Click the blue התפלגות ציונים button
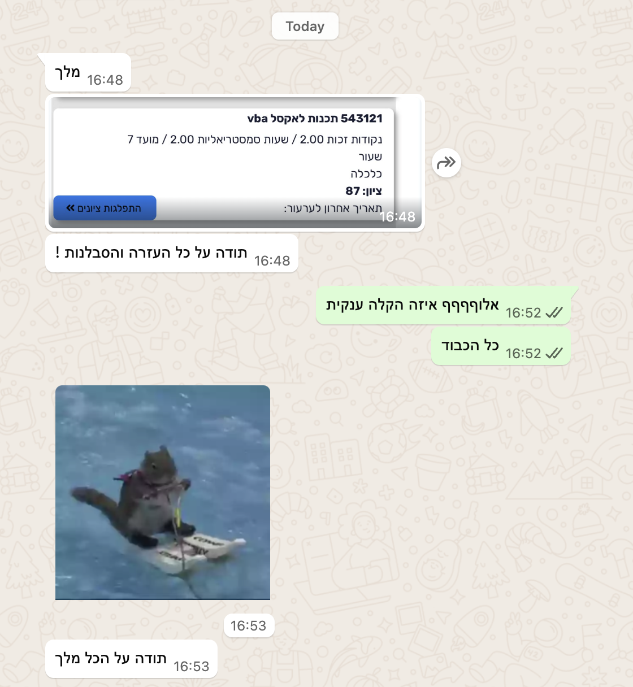Image resolution: width=633 pixels, height=687 pixels. click(x=105, y=208)
